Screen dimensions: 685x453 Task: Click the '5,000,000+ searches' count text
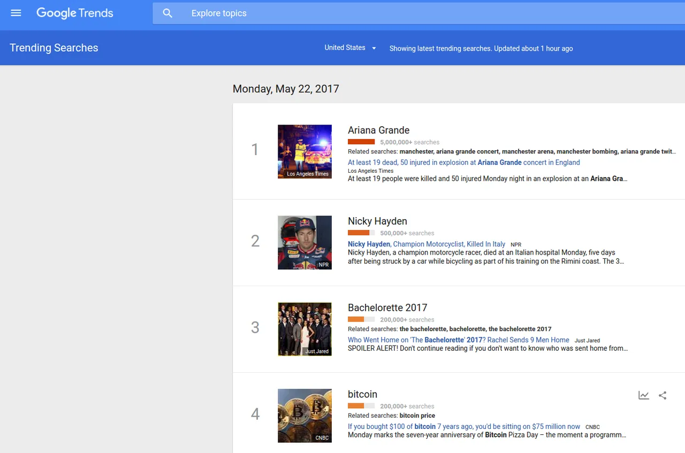tap(410, 142)
